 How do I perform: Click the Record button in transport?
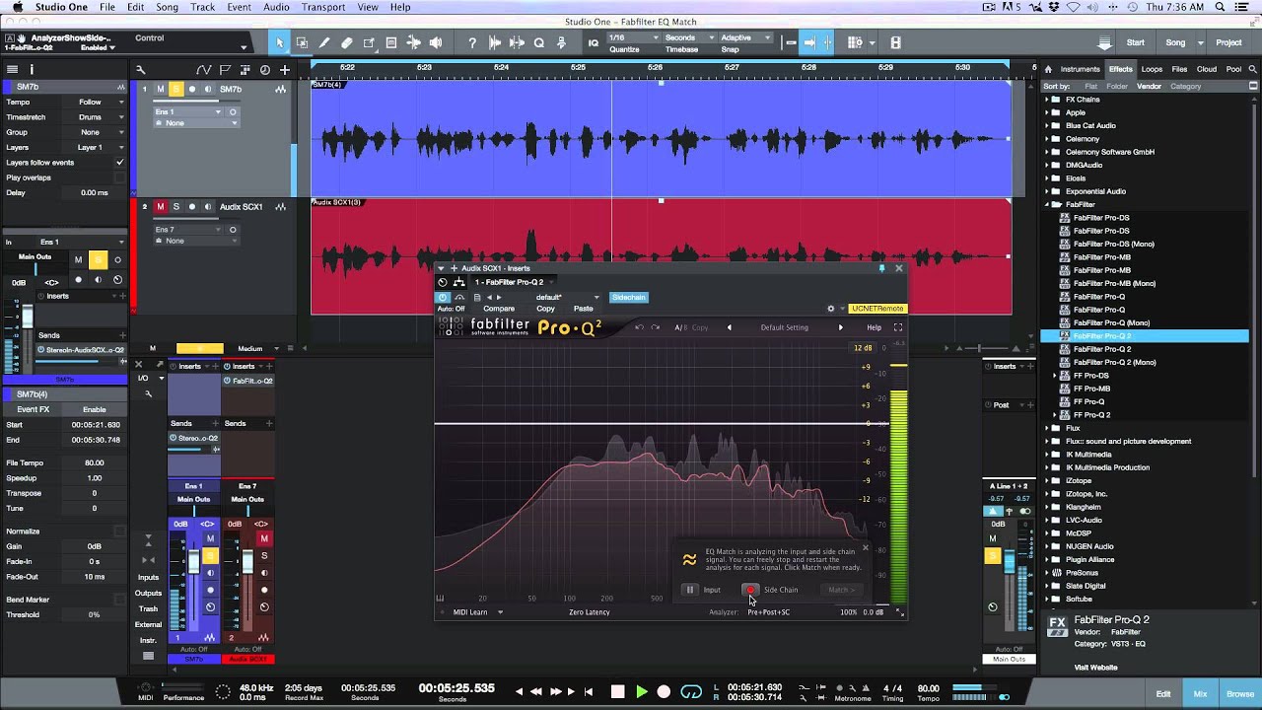pyautogui.click(x=664, y=691)
